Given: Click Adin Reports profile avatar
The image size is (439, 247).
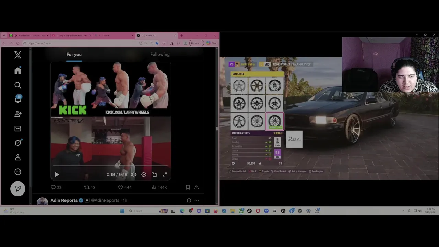Looking at the screenshot, I should click(43, 202).
